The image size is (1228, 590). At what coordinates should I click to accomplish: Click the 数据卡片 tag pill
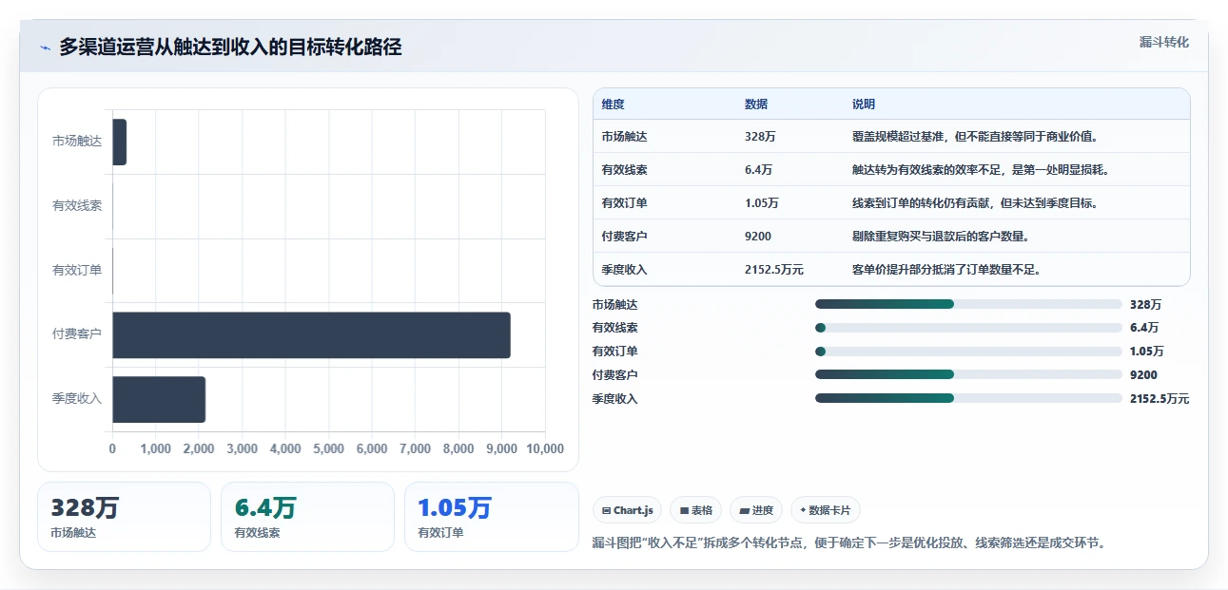[x=825, y=510]
